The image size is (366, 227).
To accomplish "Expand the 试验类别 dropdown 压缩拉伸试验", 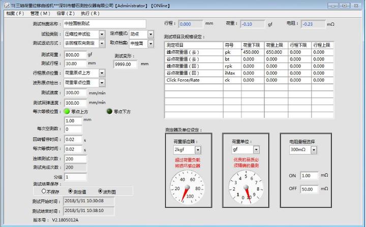I will click(x=102, y=35).
